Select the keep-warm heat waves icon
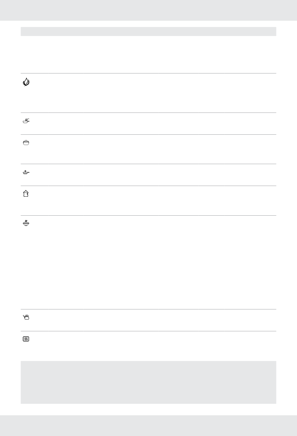Viewport: 297px width, 436px height. tap(26, 339)
